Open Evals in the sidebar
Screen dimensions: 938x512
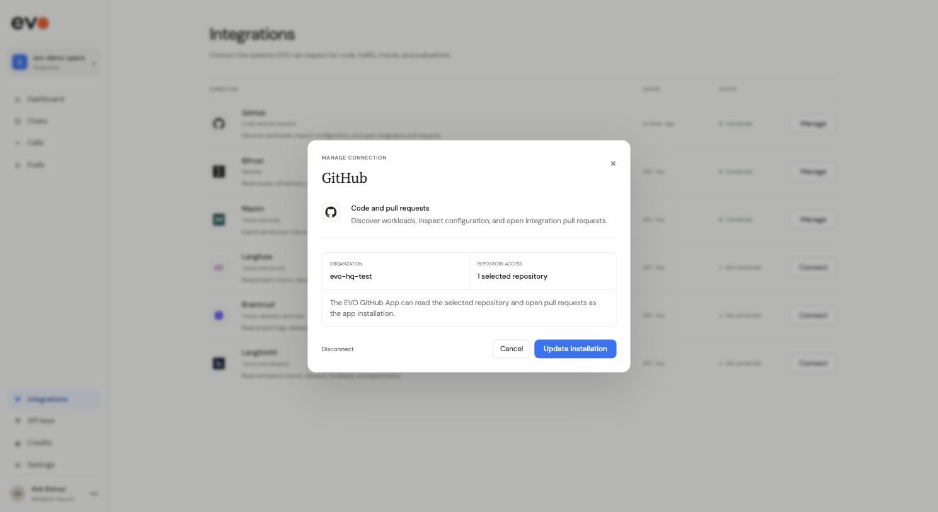(x=54, y=165)
